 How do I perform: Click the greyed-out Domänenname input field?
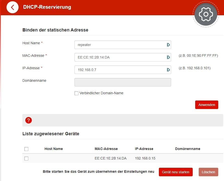(123, 82)
